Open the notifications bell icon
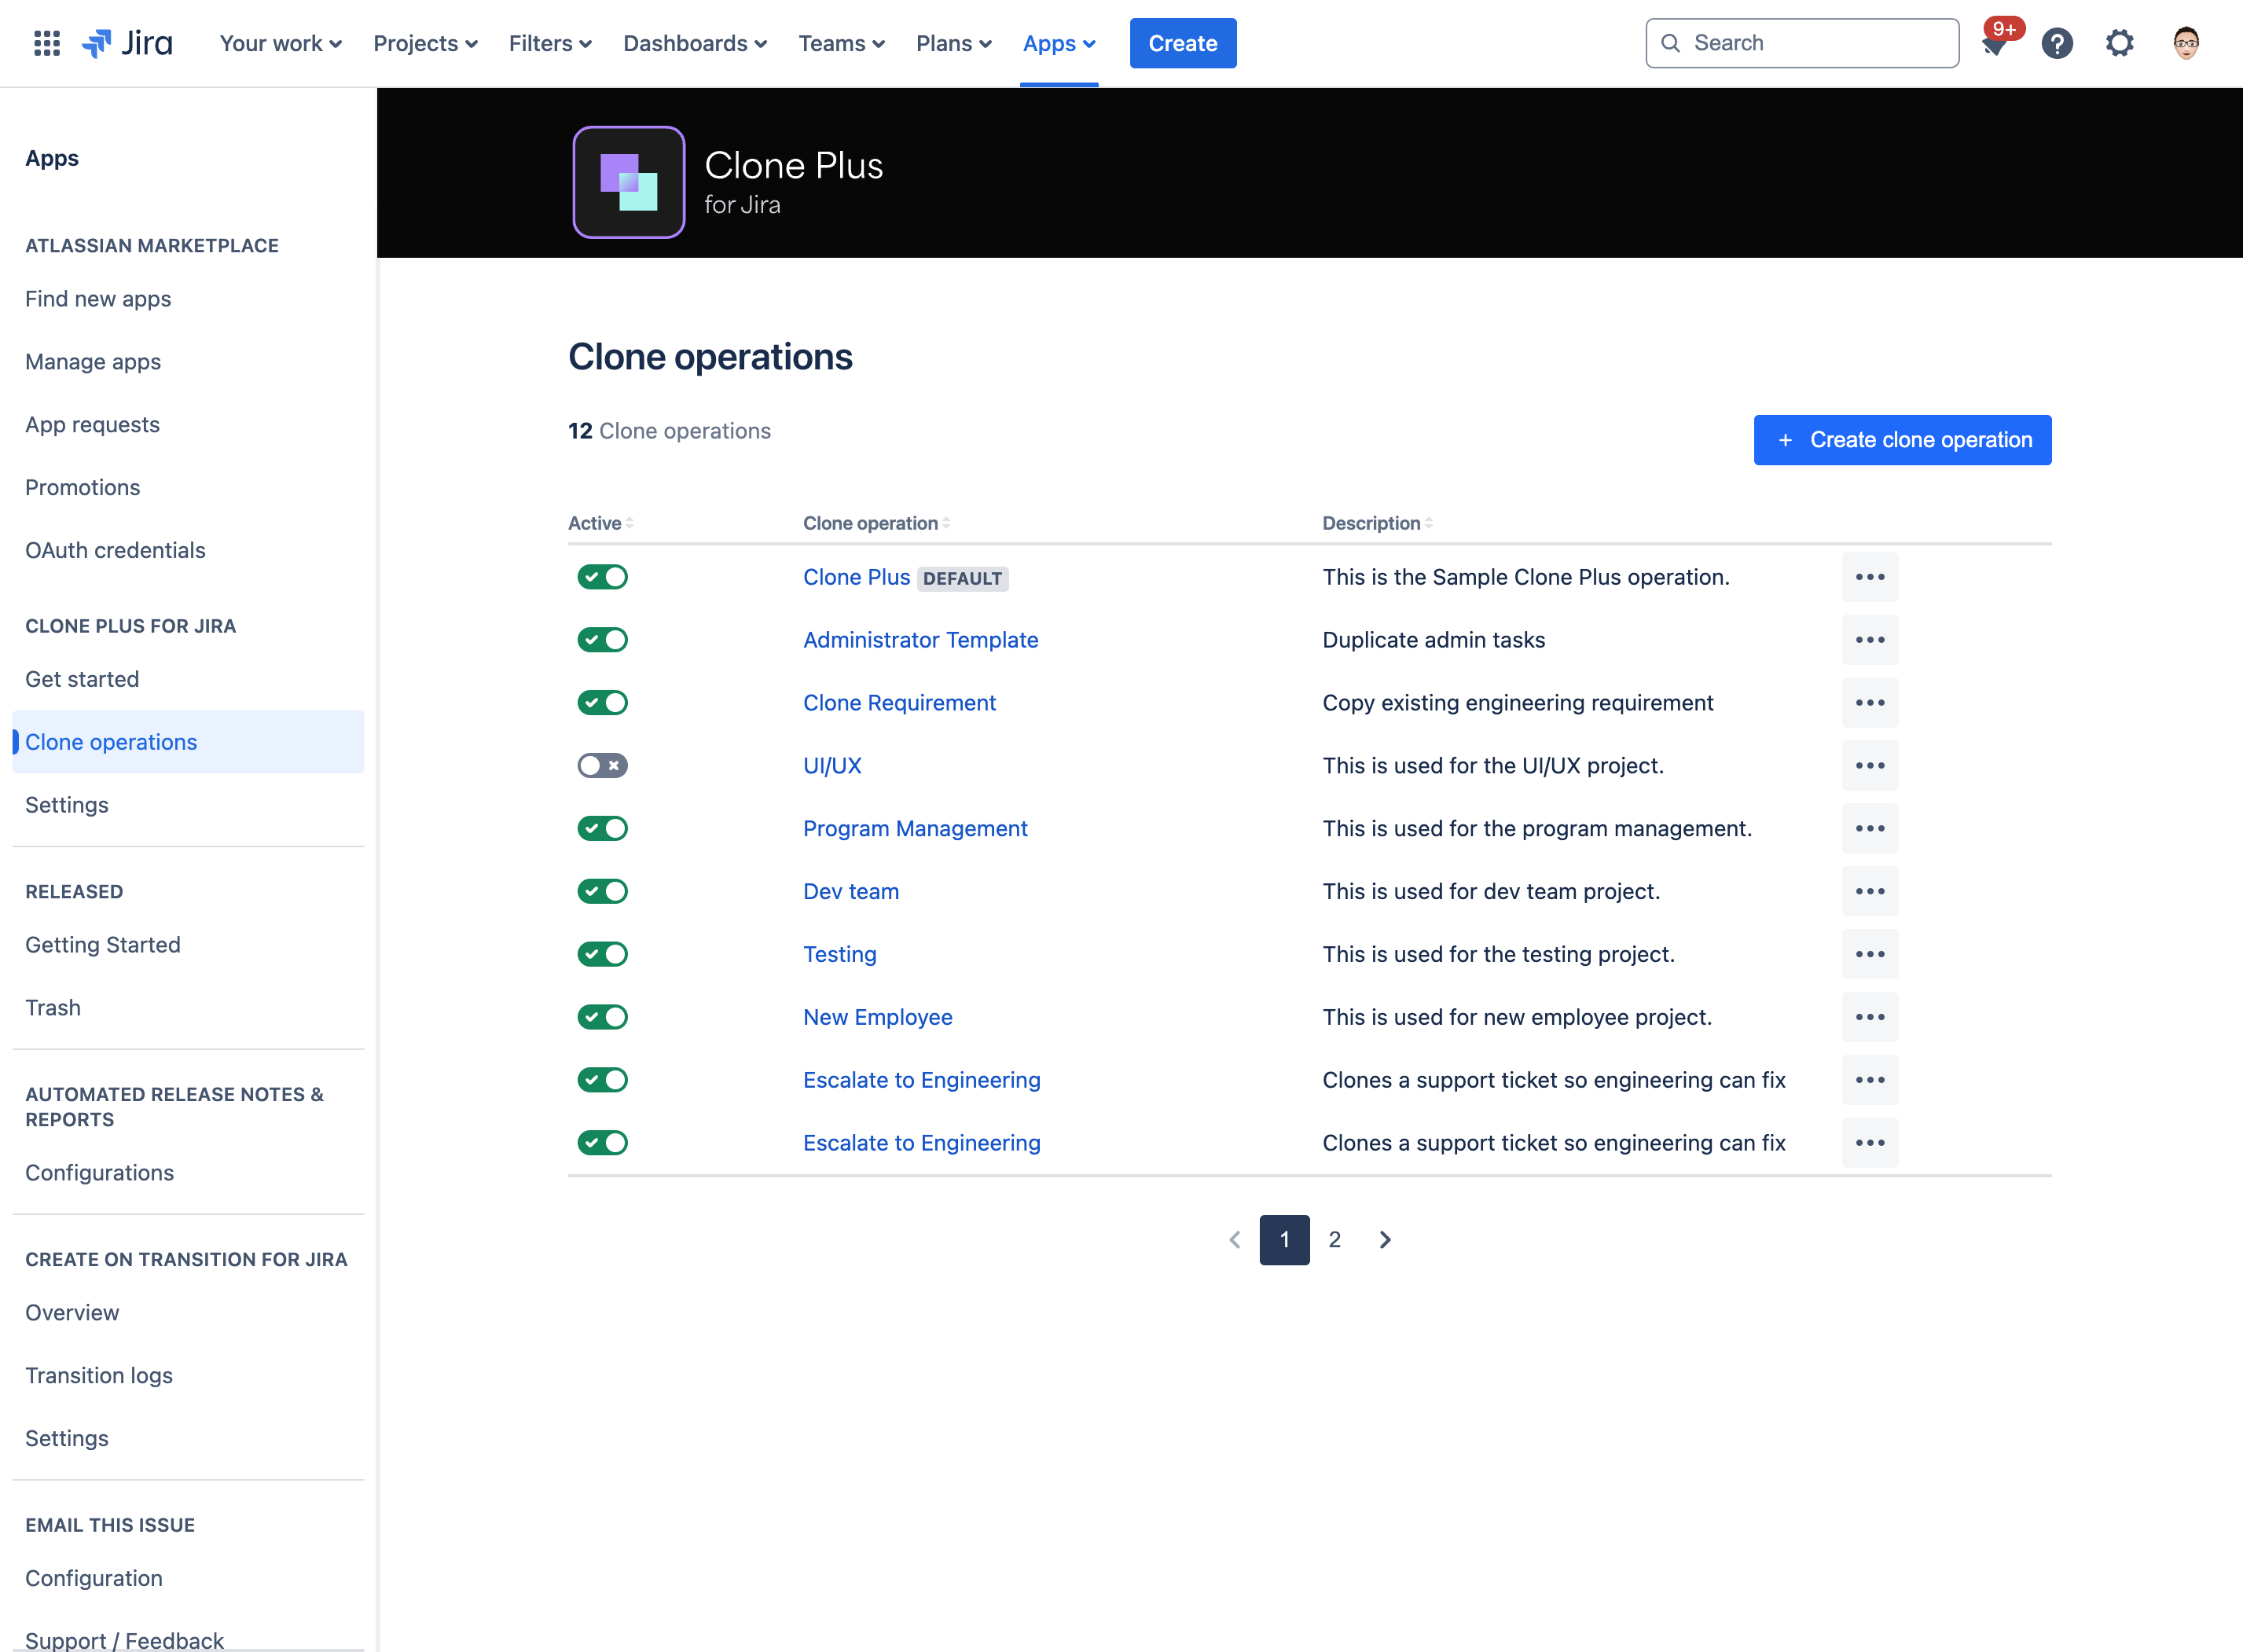This screenshot has width=2243, height=1652. point(1995,43)
